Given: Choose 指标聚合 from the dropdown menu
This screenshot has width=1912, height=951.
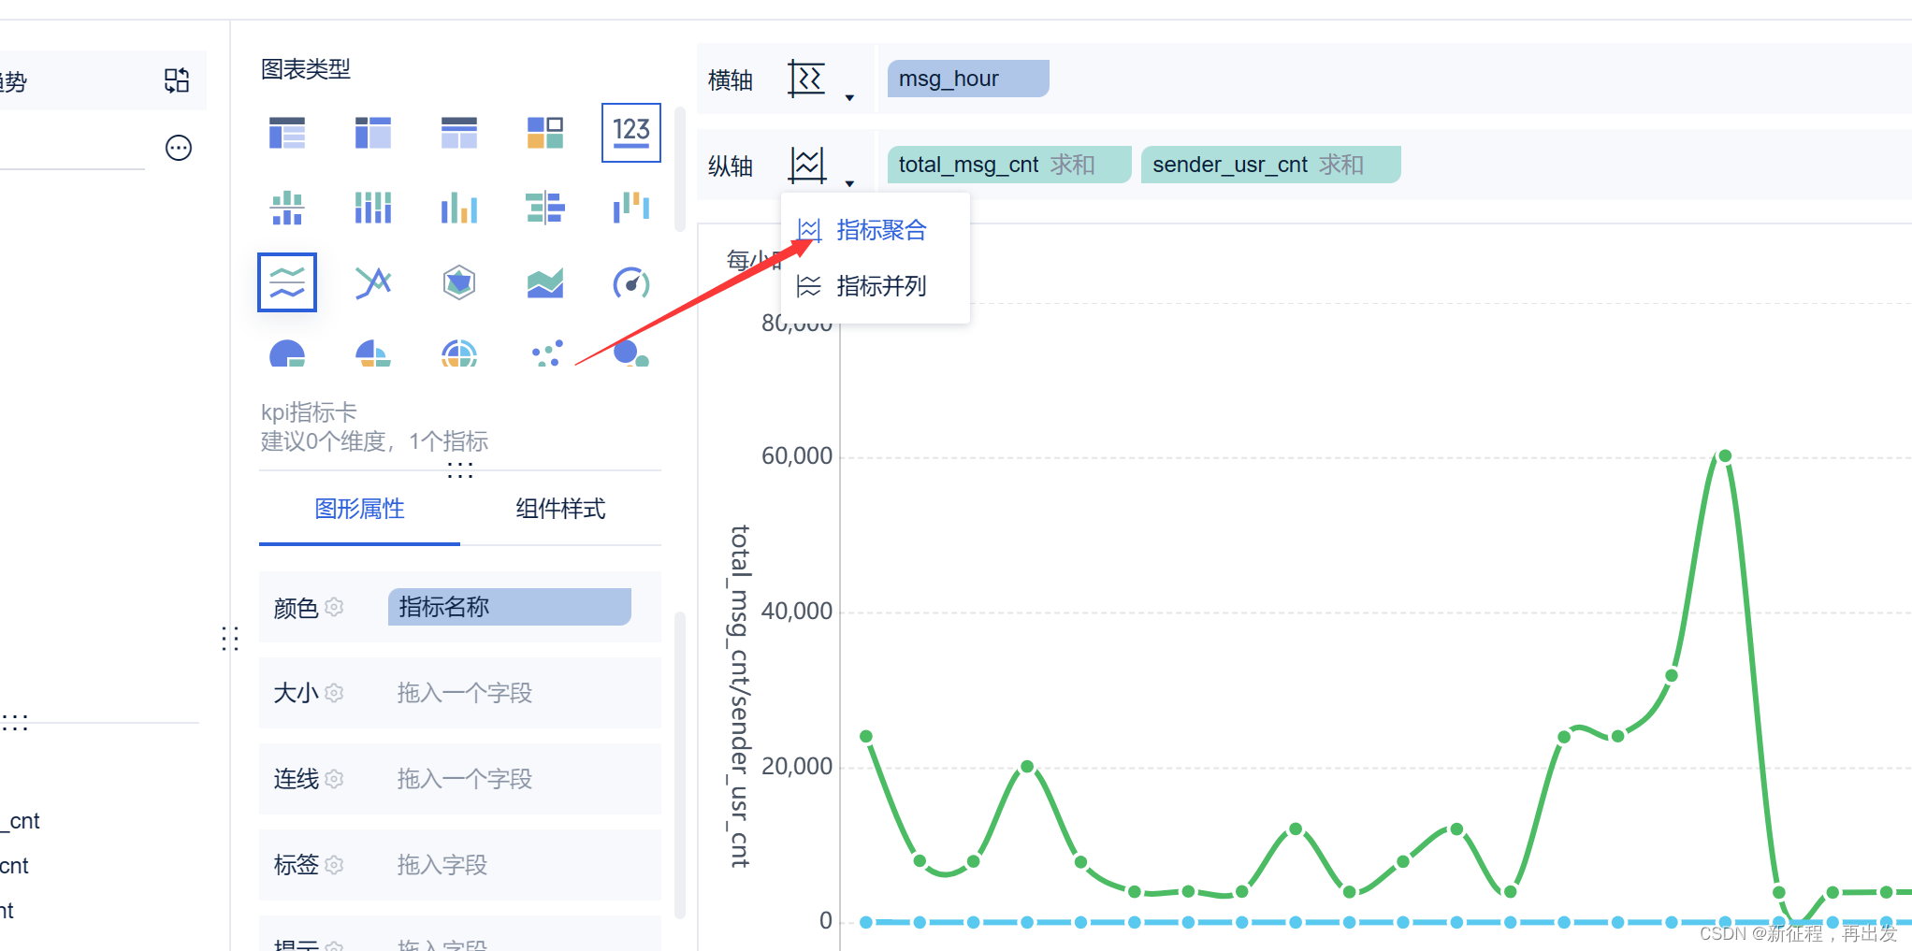Looking at the screenshot, I should pos(876,230).
